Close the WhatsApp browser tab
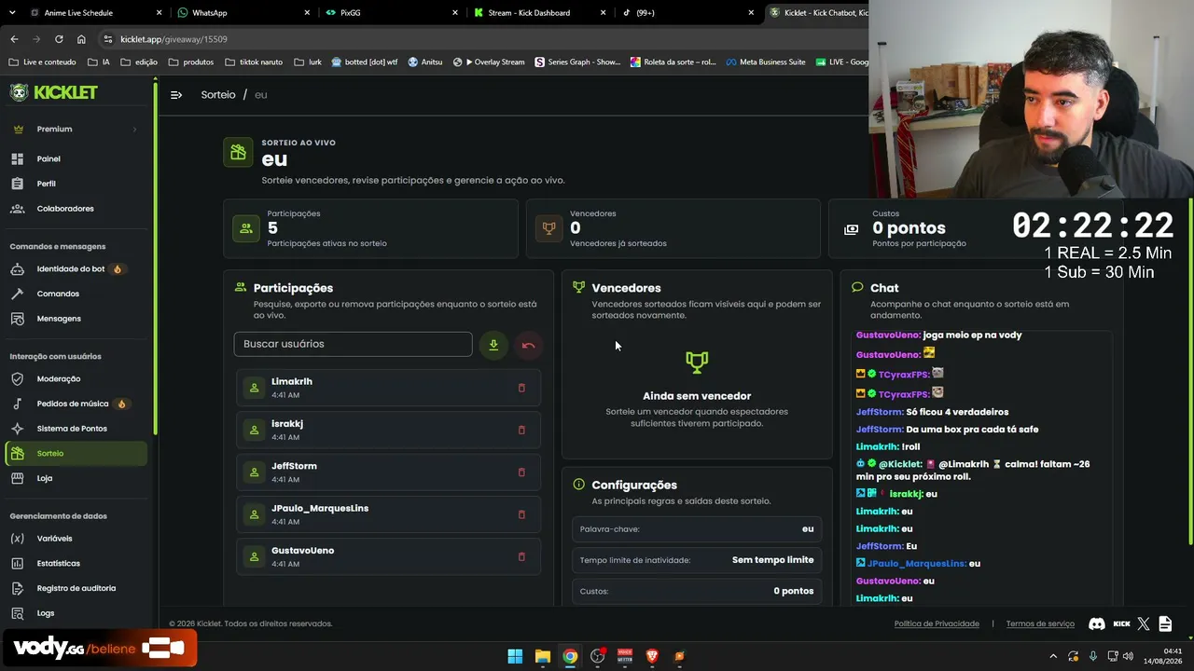 click(307, 13)
